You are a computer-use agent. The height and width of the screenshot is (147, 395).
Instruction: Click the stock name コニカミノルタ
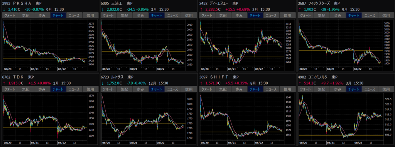pyautogui.click(x=318, y=77)
